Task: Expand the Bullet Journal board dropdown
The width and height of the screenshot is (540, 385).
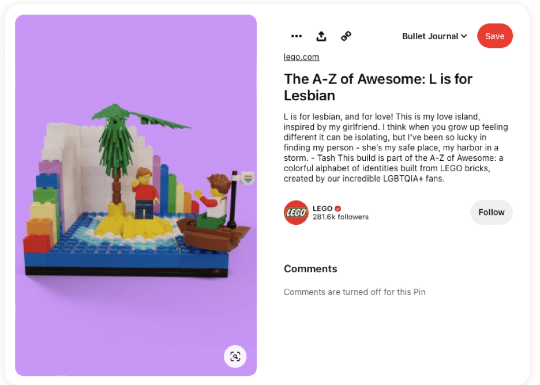Action: pyautogui.click(x=434, y=36)
